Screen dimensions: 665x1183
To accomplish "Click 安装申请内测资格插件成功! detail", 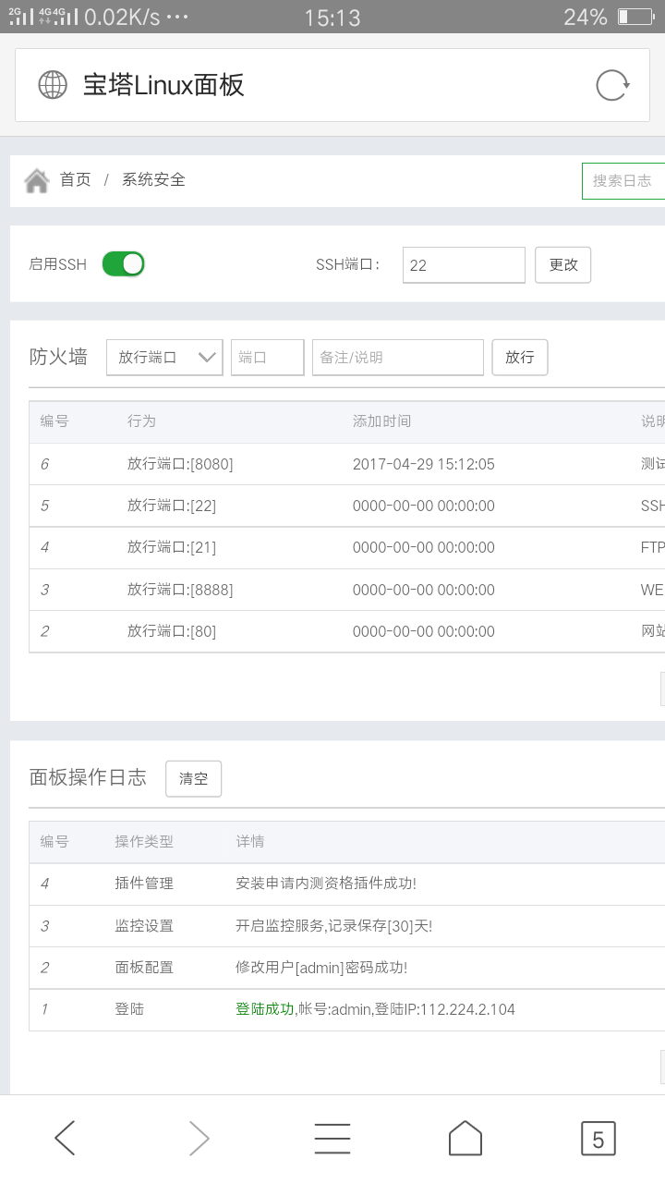I will [326, 884].
